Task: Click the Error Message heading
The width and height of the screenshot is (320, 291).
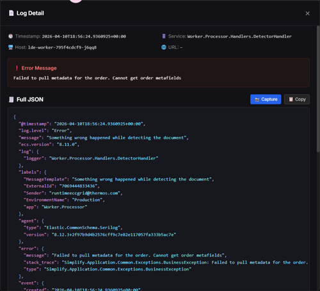Action: coord(39,68)
